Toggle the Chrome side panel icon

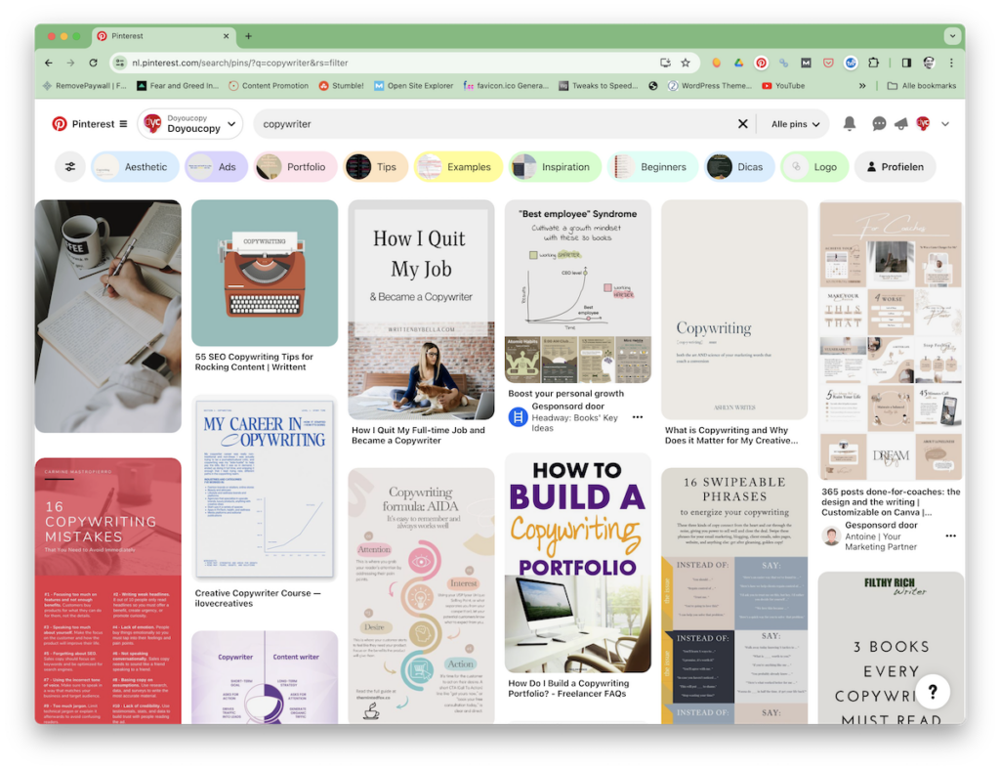pos(906,63)
